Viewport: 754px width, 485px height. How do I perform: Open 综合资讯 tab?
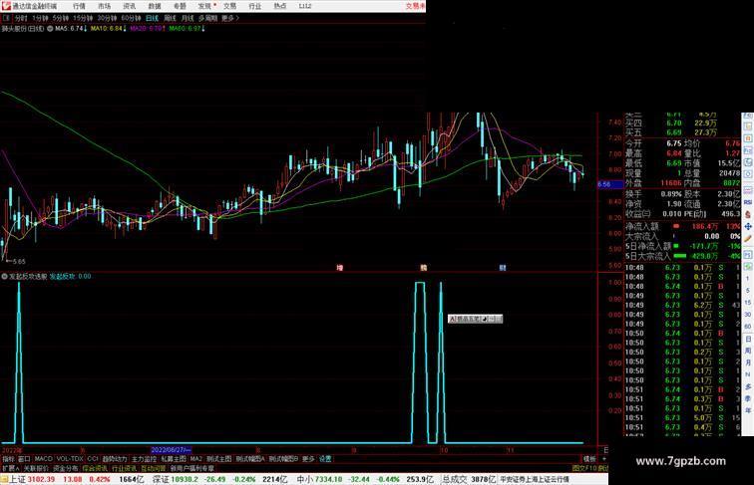95,468
